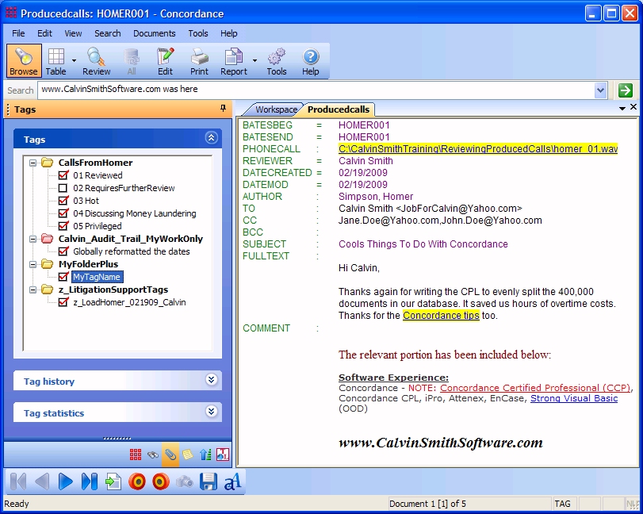Click the Concordance Certified Professional link
The image size is (643, 514).
point(535,388)
